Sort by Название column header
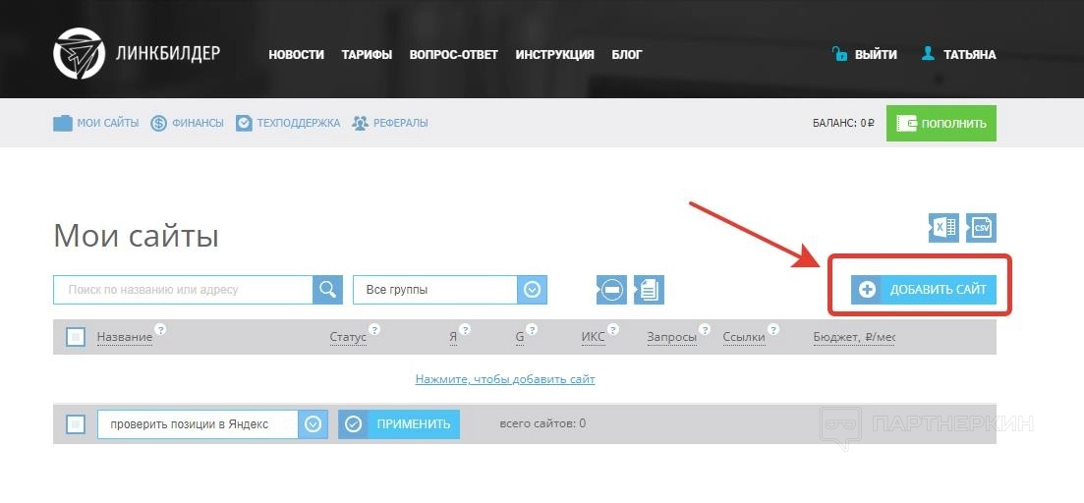The image size is (1084, 503). tap(125, 337)
